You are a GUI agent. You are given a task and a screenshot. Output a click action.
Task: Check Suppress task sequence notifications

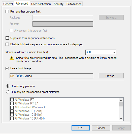[7, 38]
